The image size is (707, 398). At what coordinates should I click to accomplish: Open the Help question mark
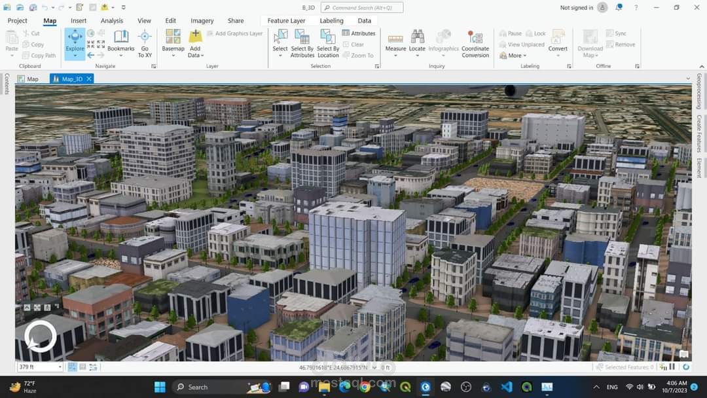click(x=636, y=8)
